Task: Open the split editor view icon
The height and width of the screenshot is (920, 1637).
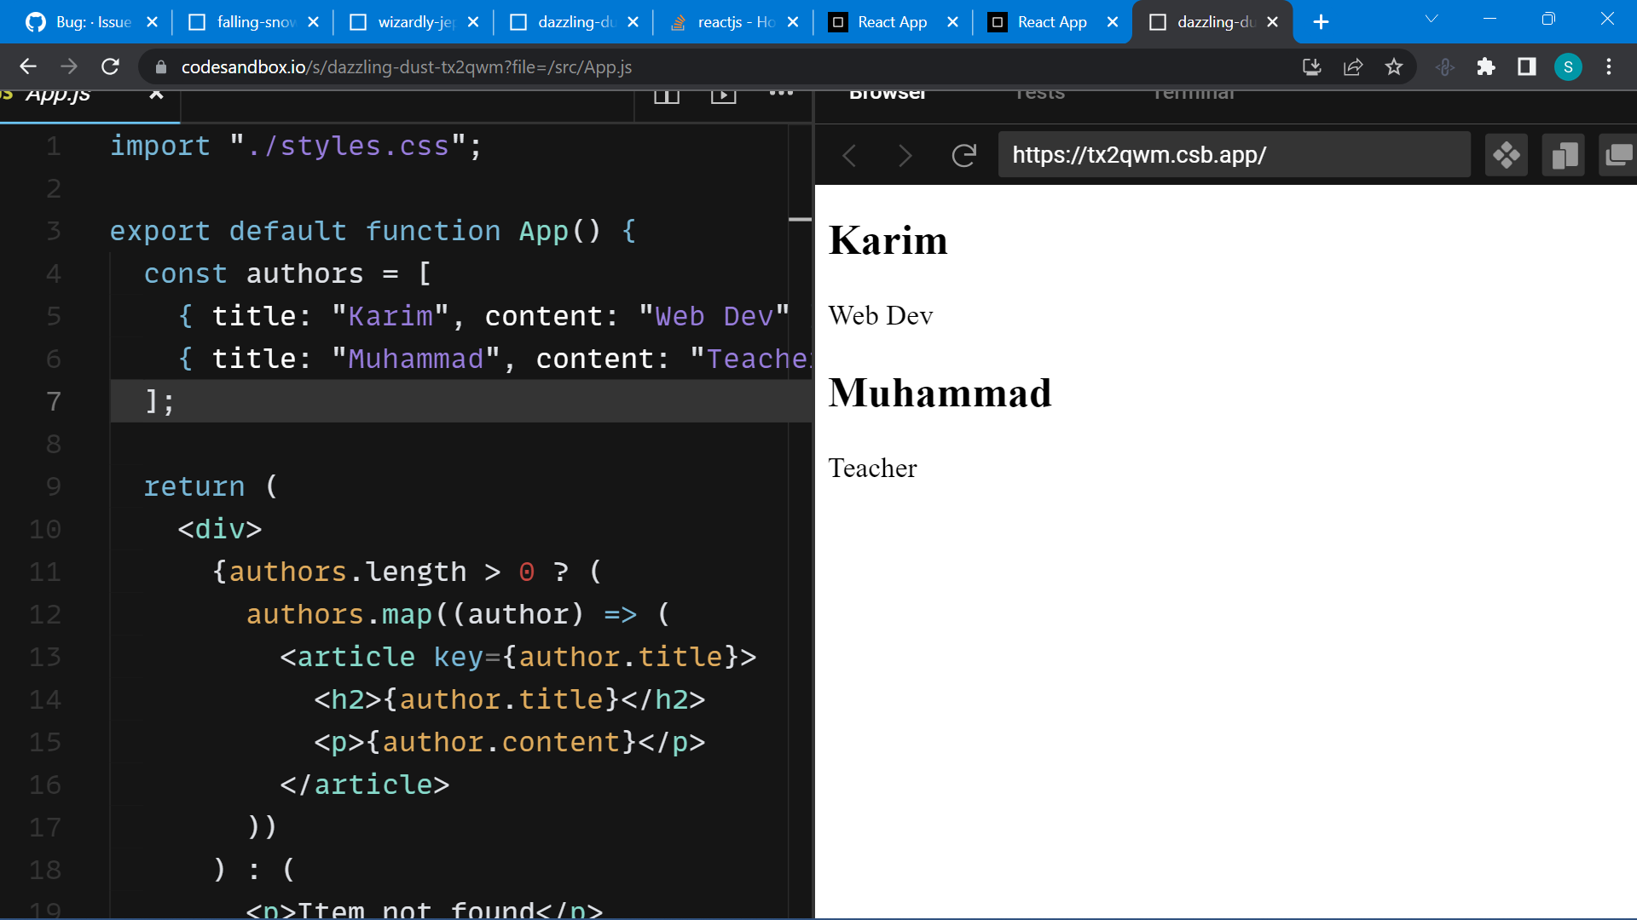Action: pos(667,94)
